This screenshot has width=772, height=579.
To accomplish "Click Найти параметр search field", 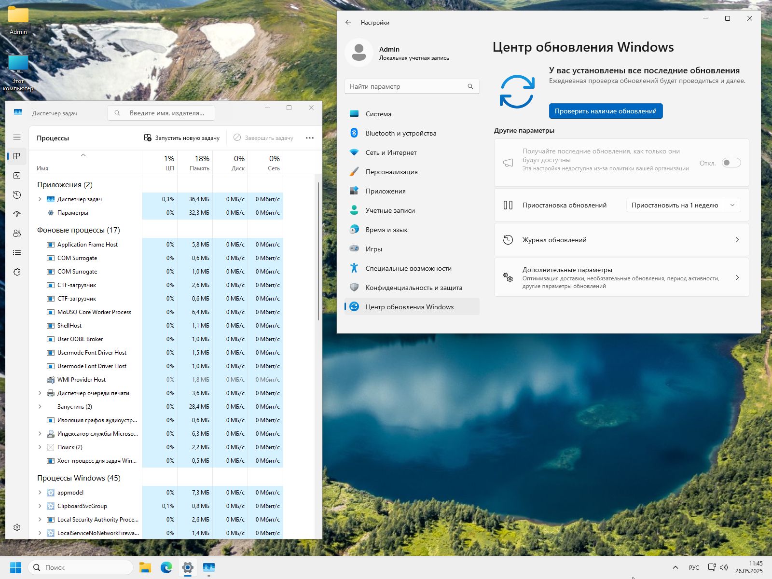I will [x=412, y=86].
